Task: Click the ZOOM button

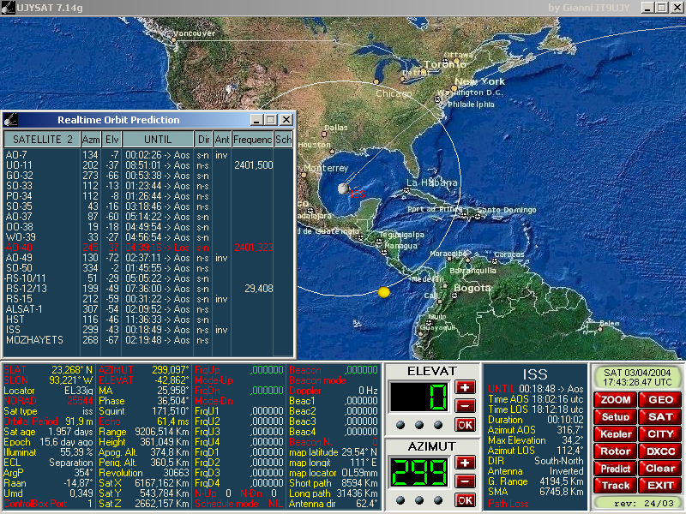Action: (615, 400)
